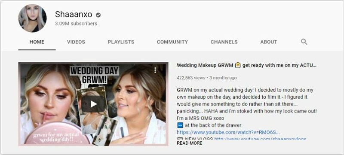Image resolution: width=344 pixels, height=155 pixels.
Task: Expand description with READ MORE
Action: coord(190,143)
